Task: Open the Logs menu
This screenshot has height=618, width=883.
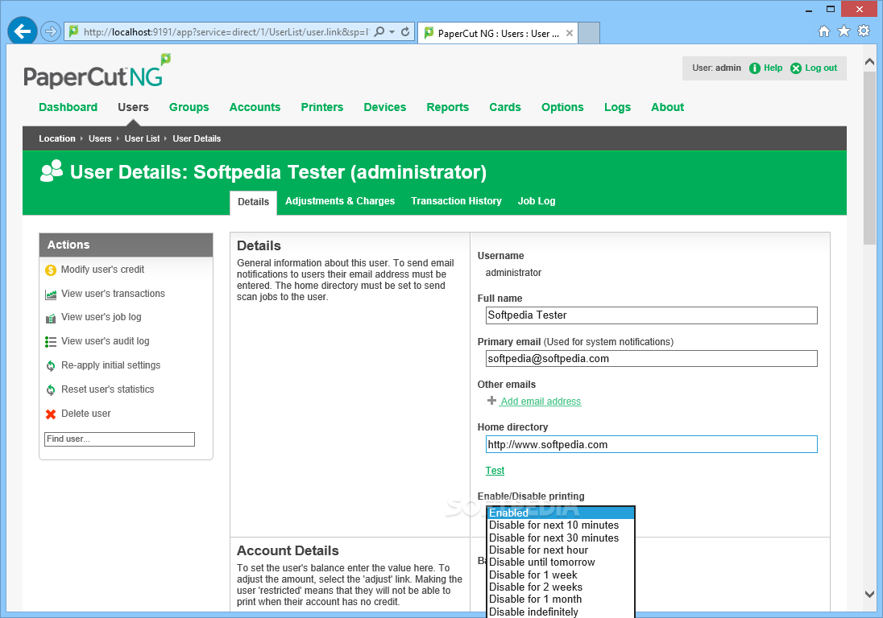Action: tap(617, 107)
